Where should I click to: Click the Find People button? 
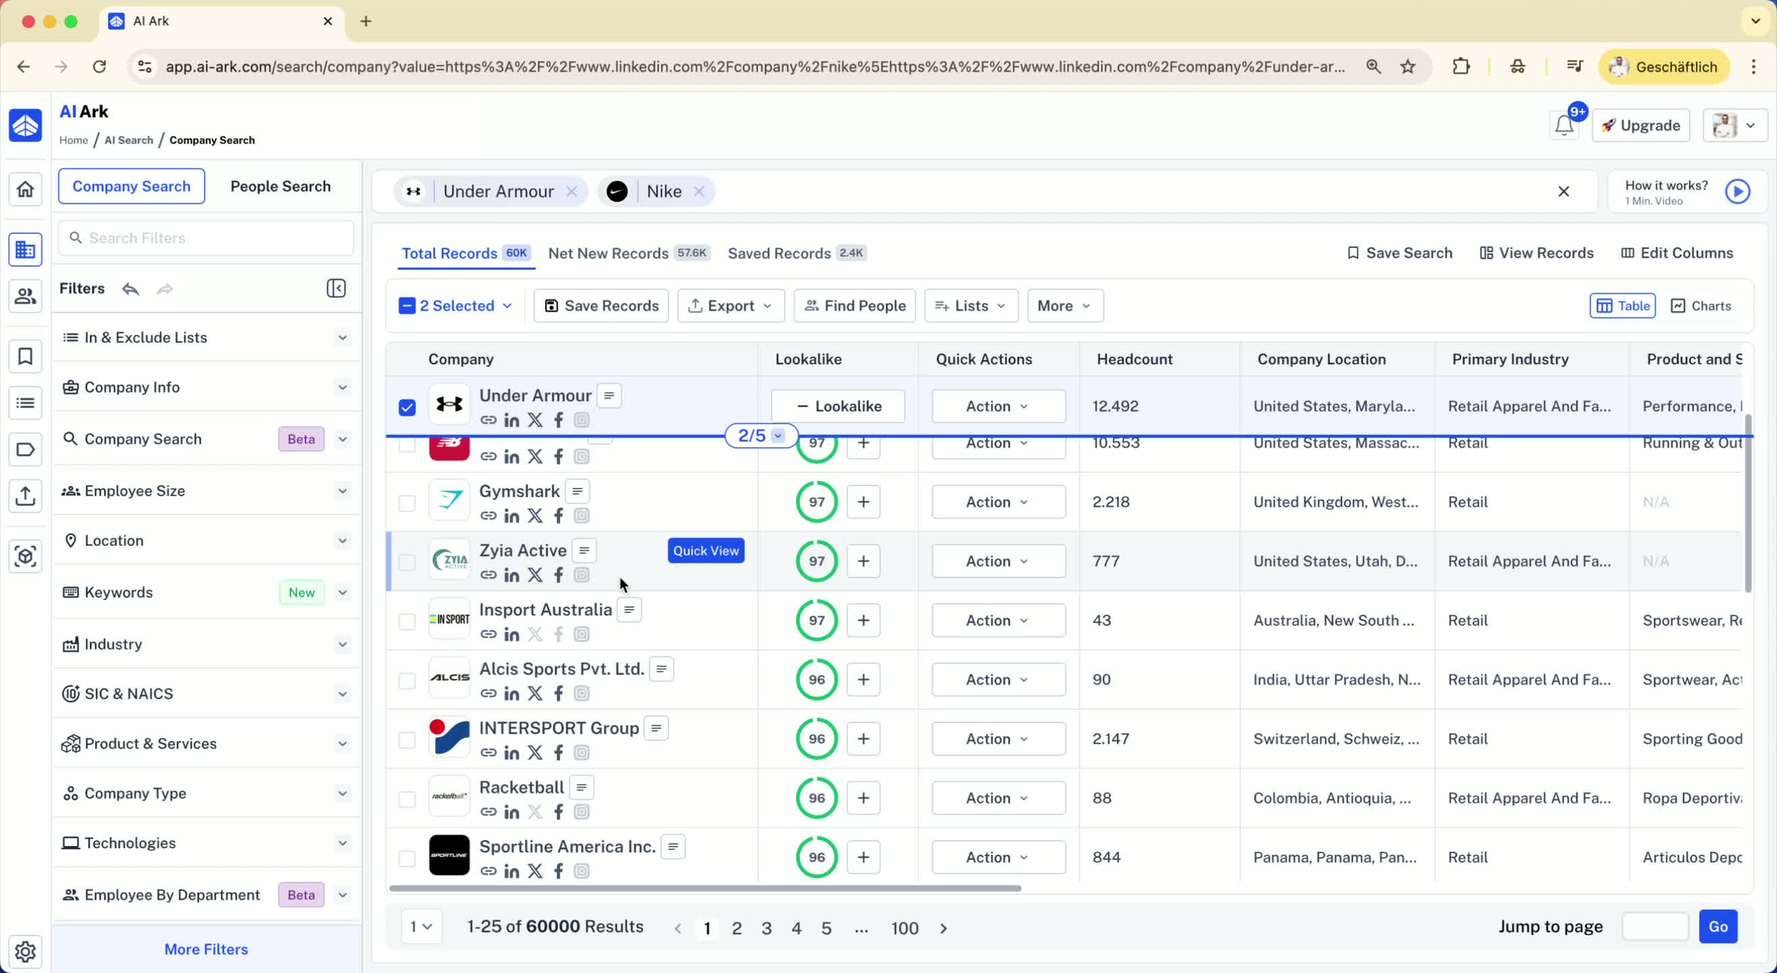tap(854, 305)
